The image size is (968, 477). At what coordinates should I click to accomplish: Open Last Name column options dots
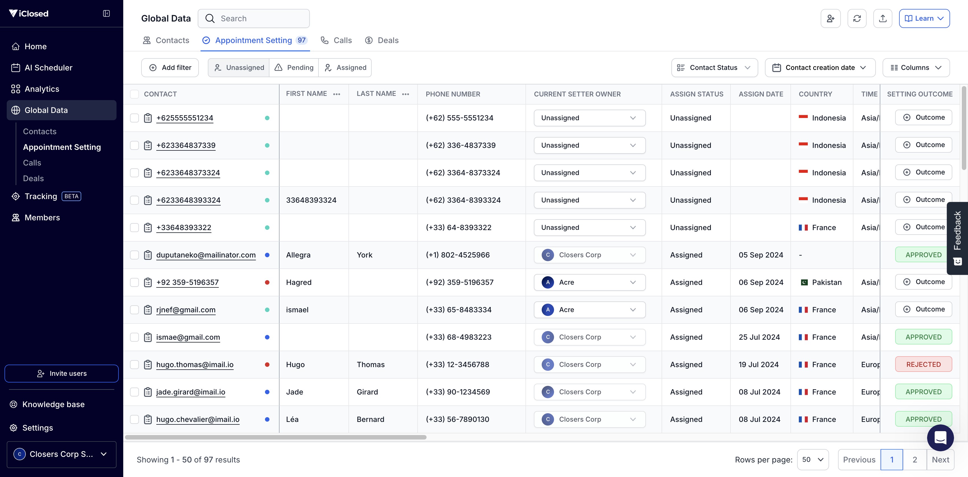[x=406, y=94]
